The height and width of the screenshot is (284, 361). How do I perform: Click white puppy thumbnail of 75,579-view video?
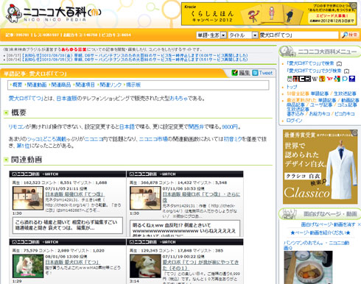[28, 266]
